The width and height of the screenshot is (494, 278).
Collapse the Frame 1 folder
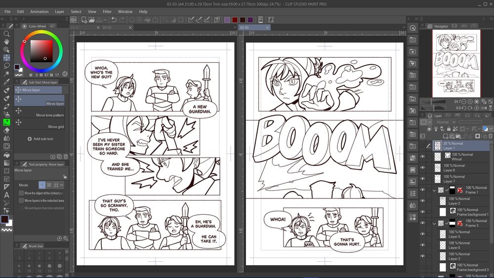click(434, 190)
